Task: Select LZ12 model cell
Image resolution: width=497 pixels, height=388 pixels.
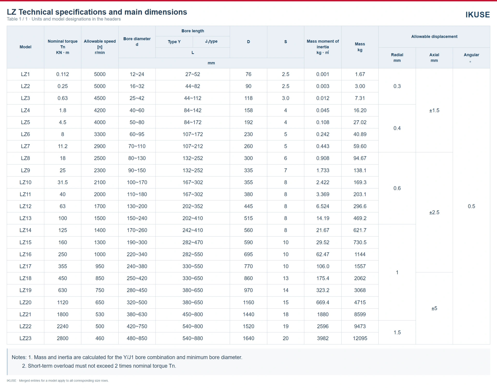Action: [25, 206]
